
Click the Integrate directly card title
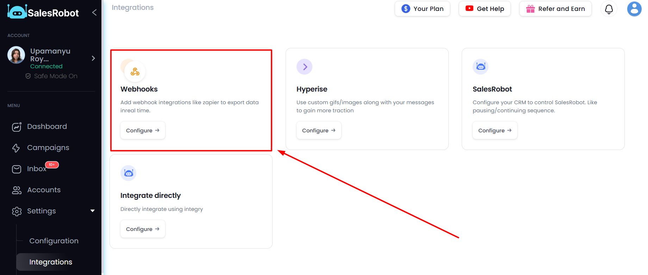tap(150, 195)
